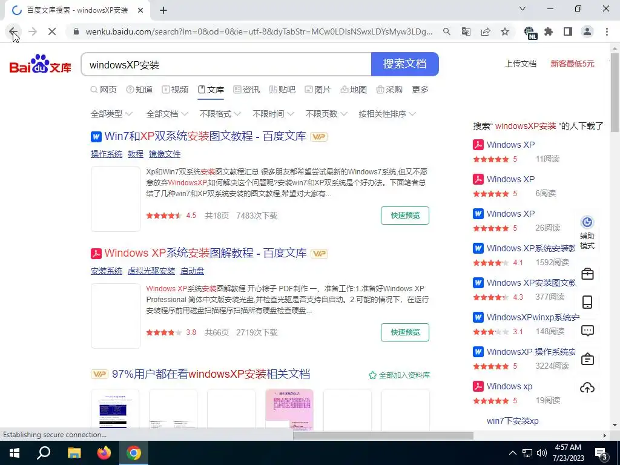The width and height of the screenshot is (620, 465).
Task: Click the magnifier search icon in address bar
Action: pyautogui.click(x=446, y=31)
